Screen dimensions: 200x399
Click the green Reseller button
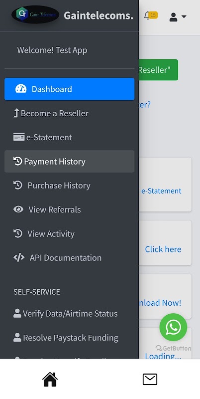click(x=158, y=70)
